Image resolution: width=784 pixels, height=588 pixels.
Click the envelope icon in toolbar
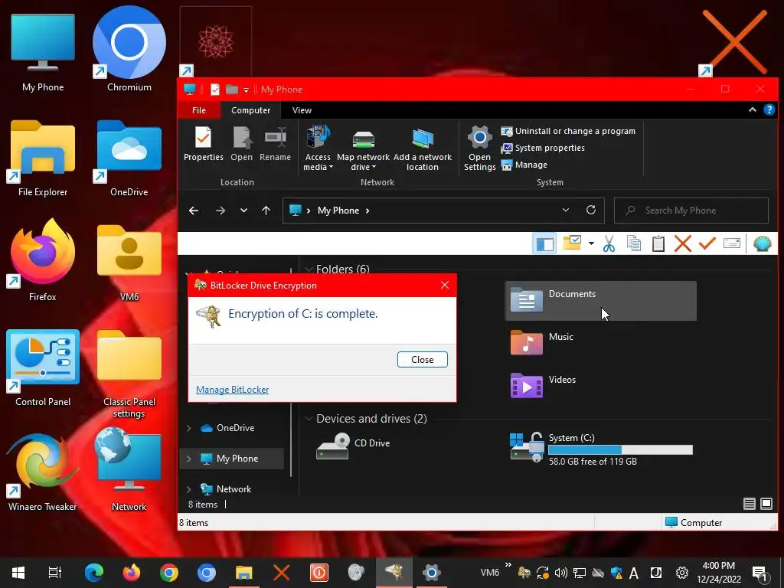pos(731,243)
